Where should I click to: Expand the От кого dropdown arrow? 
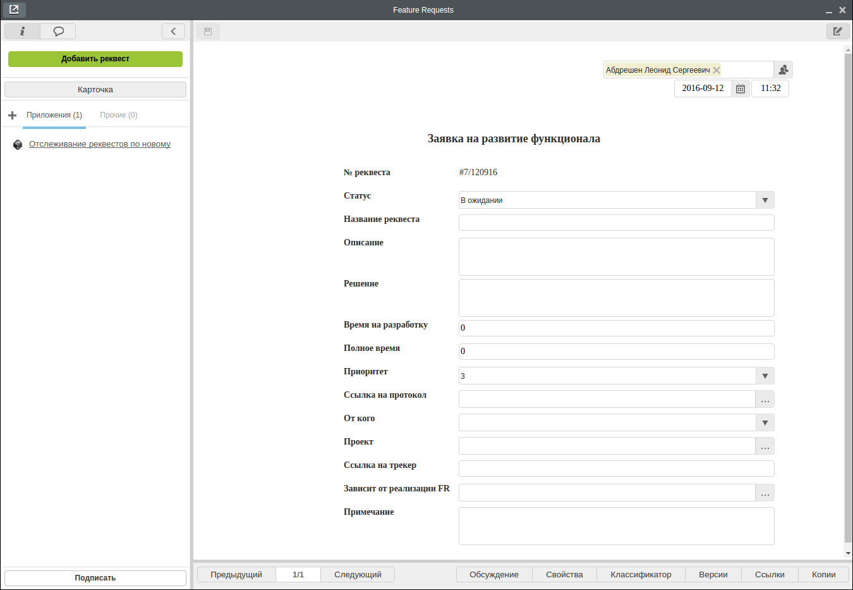pos(765,422)
